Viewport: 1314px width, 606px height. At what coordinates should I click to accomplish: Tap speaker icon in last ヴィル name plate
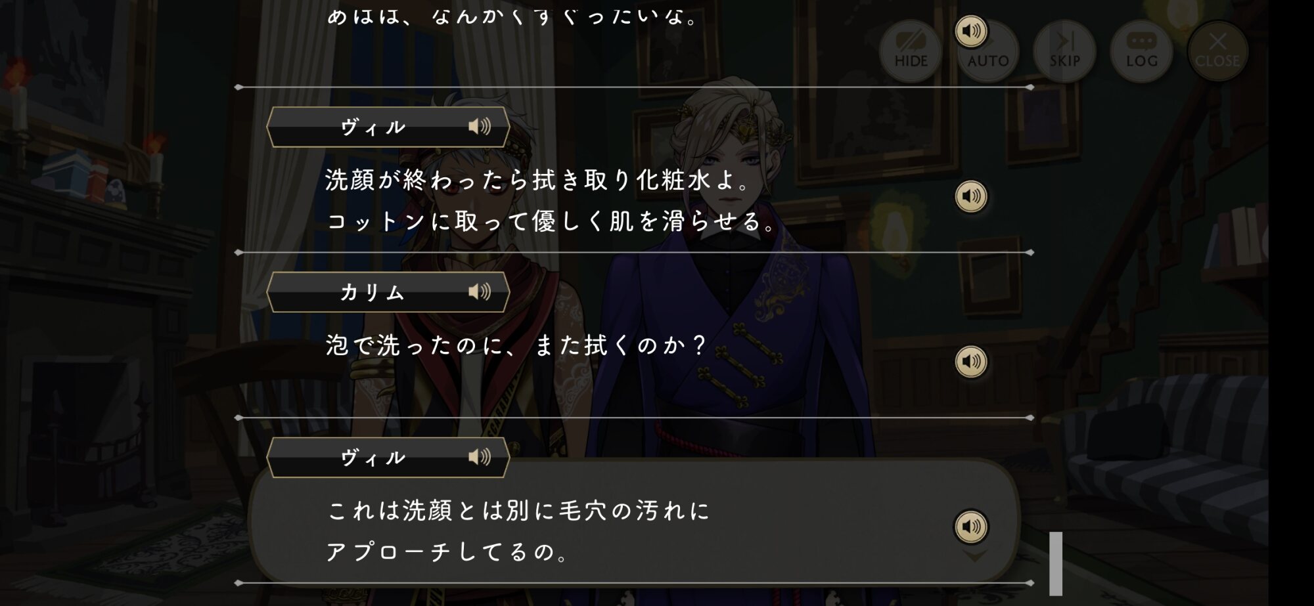pos(479,457)
